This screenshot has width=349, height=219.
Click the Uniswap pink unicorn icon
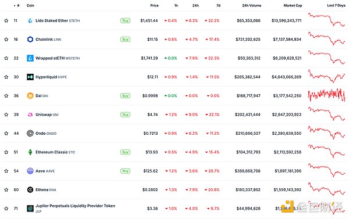click(30, 114)
